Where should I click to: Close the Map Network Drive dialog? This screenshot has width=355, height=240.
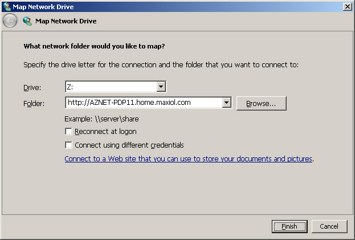coord(347,6)
